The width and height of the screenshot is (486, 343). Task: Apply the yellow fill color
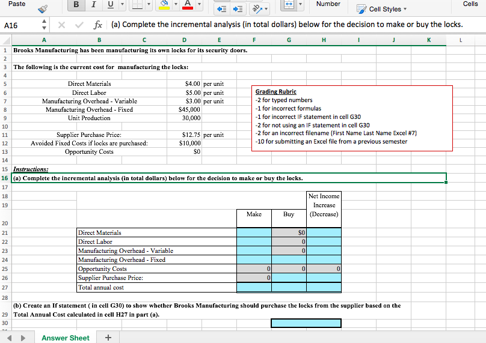164,5
